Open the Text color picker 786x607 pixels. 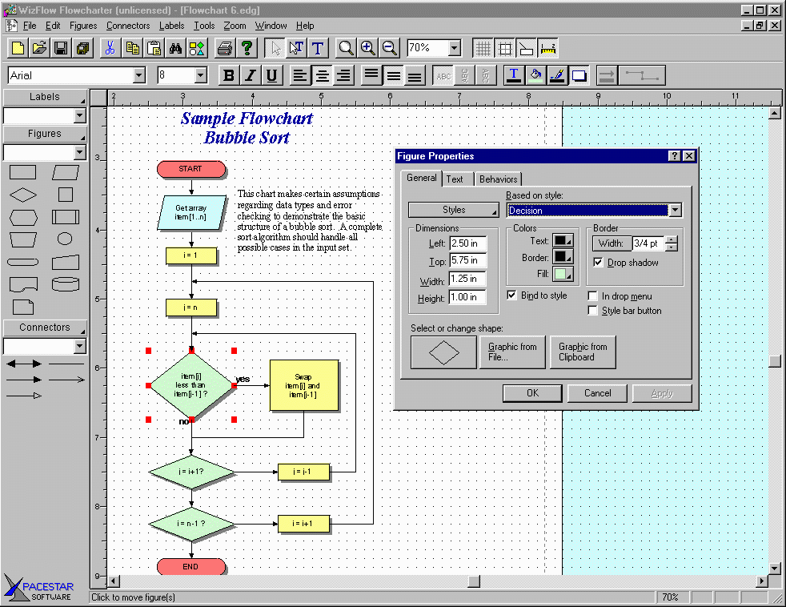(563, 241)
